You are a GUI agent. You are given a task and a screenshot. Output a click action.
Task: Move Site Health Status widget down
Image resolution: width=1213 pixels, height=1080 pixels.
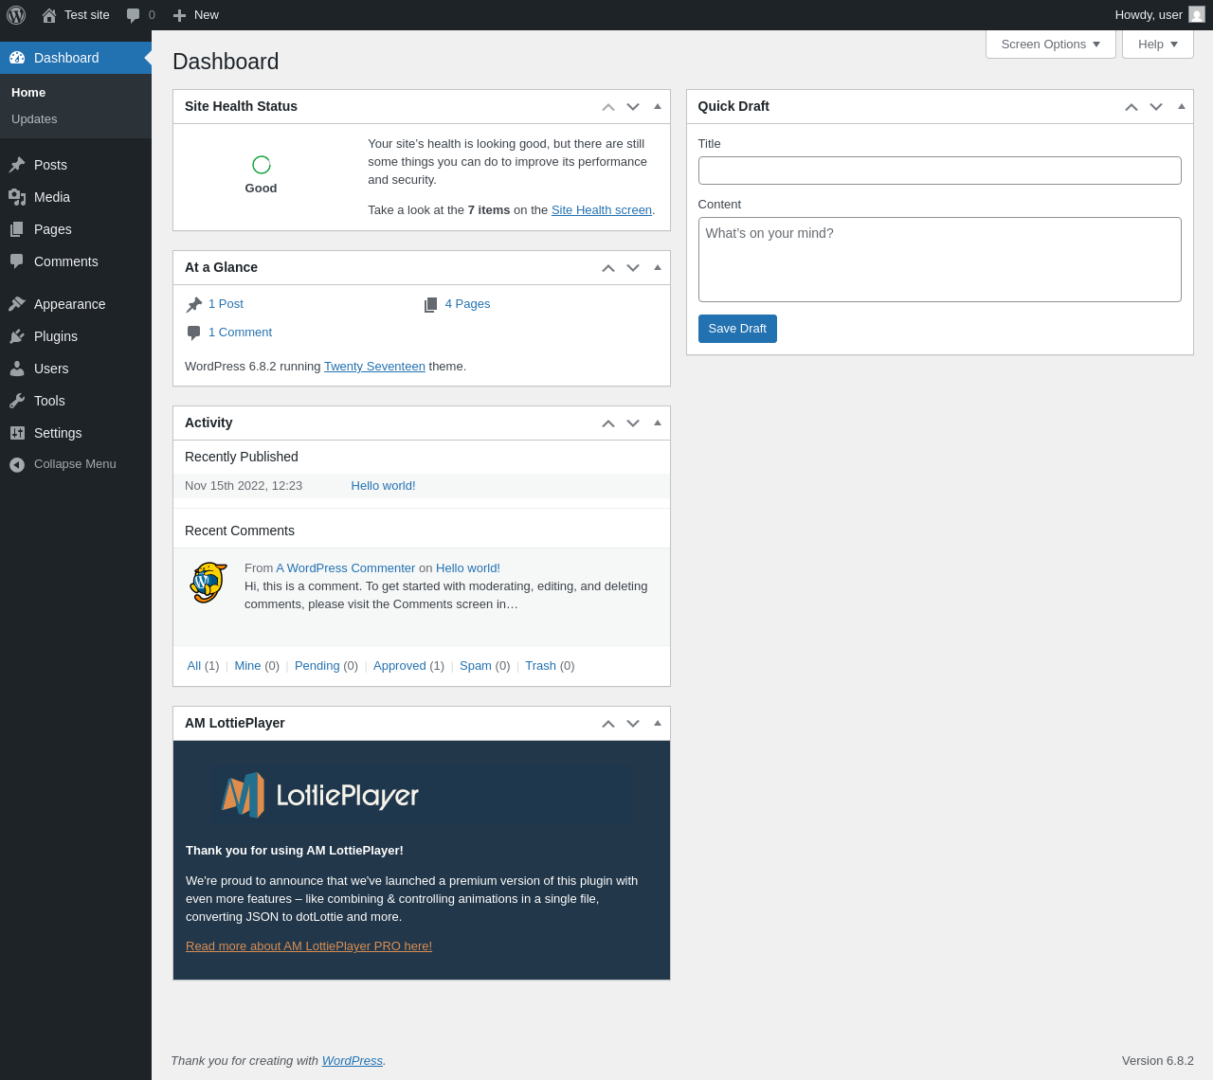click(633, 107)
